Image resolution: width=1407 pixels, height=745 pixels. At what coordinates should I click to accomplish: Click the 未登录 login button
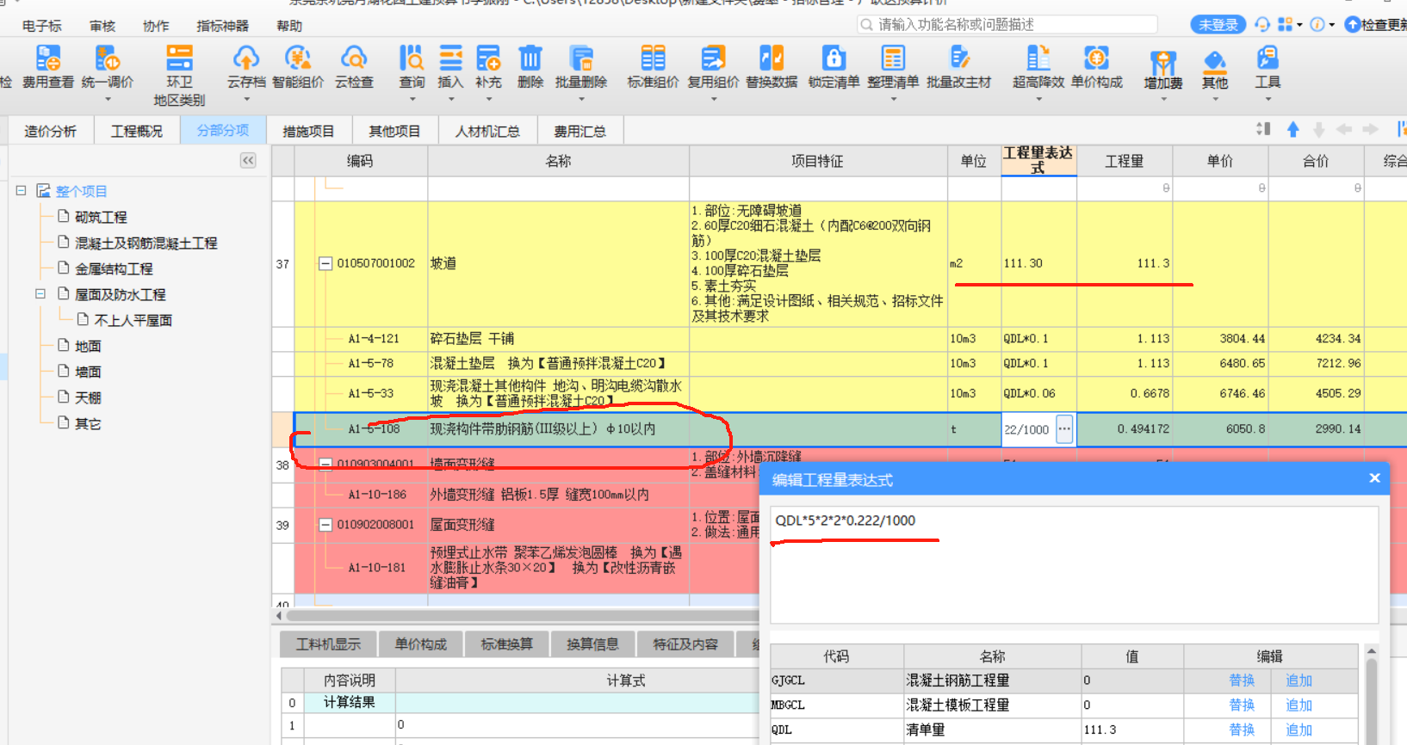point(1218,25)
